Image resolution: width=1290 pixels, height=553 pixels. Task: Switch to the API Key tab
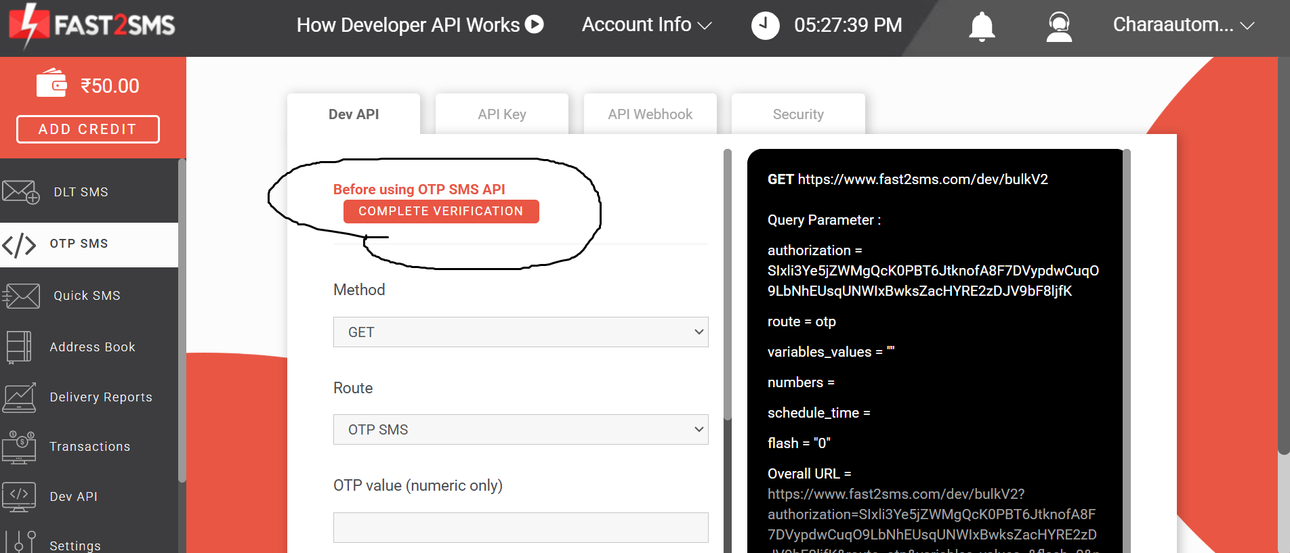(x=501, y=114)
